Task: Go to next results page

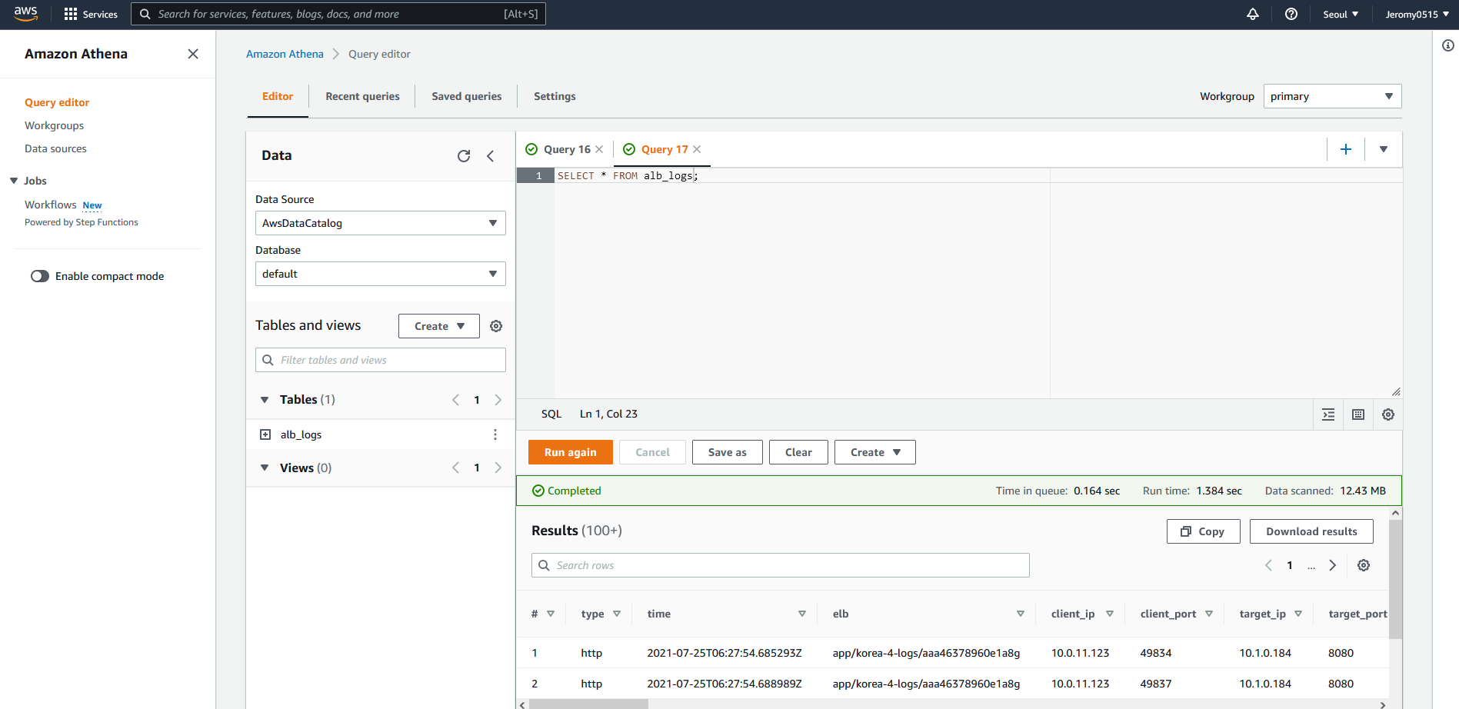Action: tap(1333, 565)
